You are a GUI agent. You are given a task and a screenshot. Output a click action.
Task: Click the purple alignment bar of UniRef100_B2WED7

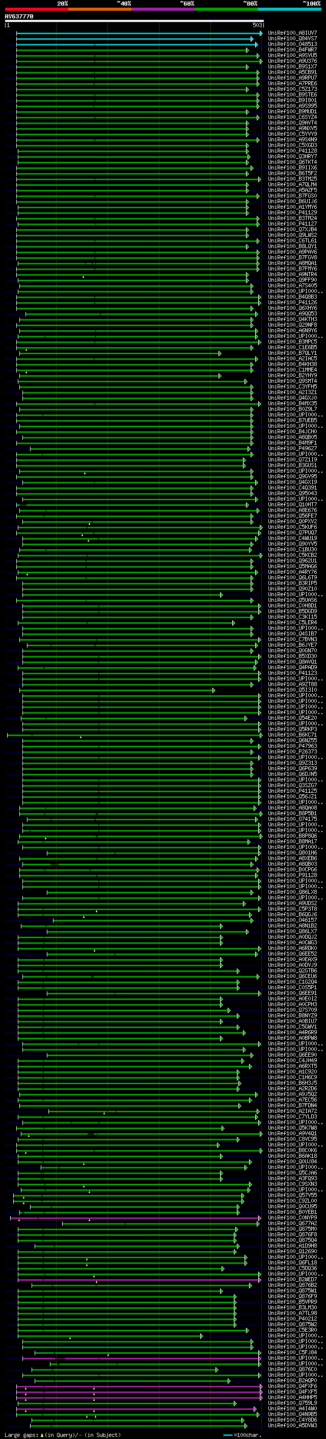pyautogui.click(x=140, y=1280)
